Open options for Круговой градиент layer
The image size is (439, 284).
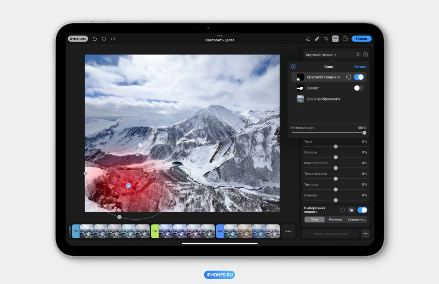click(349, 77)
